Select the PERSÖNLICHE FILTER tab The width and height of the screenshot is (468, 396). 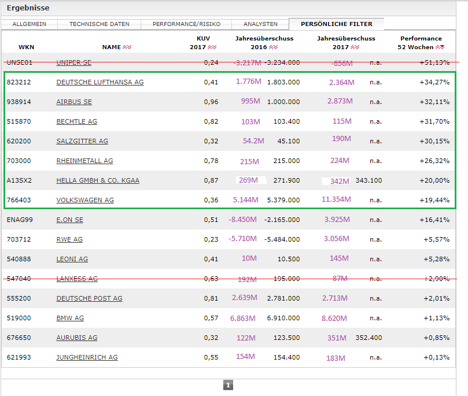tap(336, 24)
